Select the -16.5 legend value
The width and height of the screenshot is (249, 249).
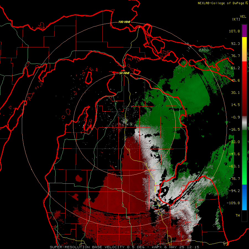pos(234,129)
